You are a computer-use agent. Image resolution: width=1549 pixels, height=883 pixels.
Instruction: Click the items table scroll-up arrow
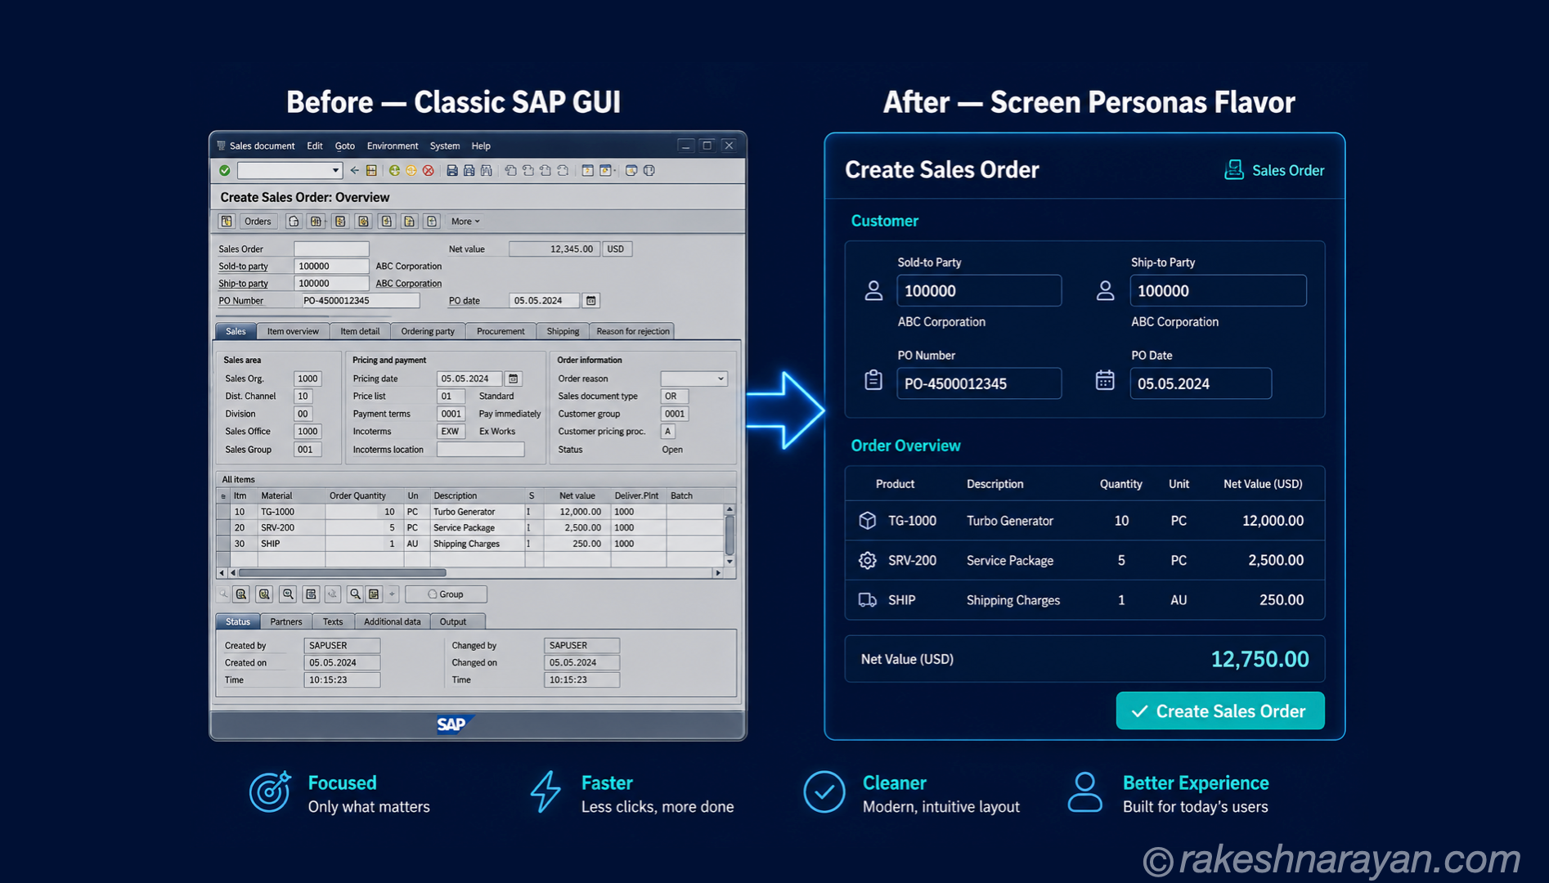[730, 509]
